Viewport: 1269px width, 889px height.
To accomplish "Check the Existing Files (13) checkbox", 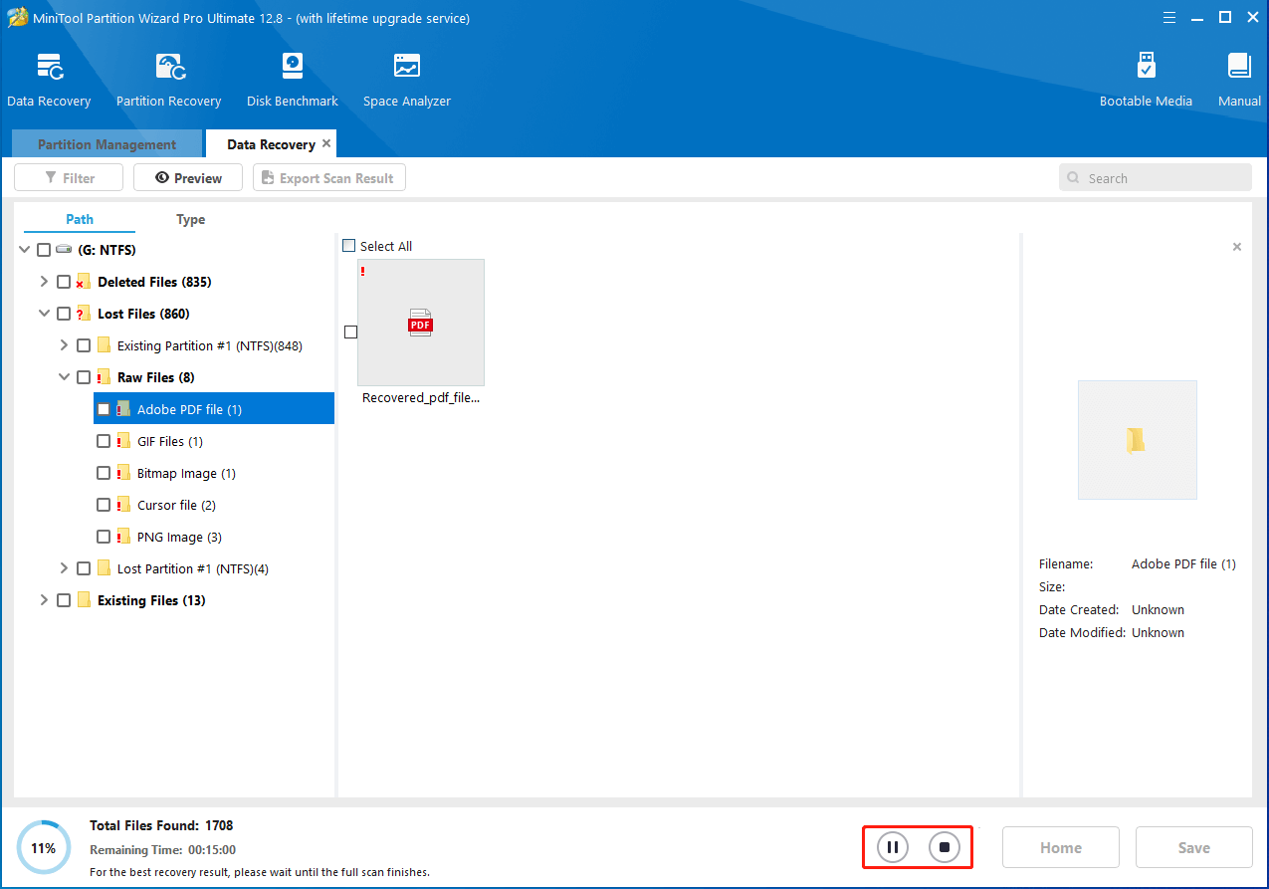I will click(64, 600).
